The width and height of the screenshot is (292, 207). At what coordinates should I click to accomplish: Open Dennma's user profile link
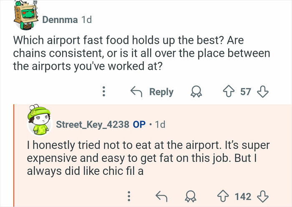pos(60,20)
